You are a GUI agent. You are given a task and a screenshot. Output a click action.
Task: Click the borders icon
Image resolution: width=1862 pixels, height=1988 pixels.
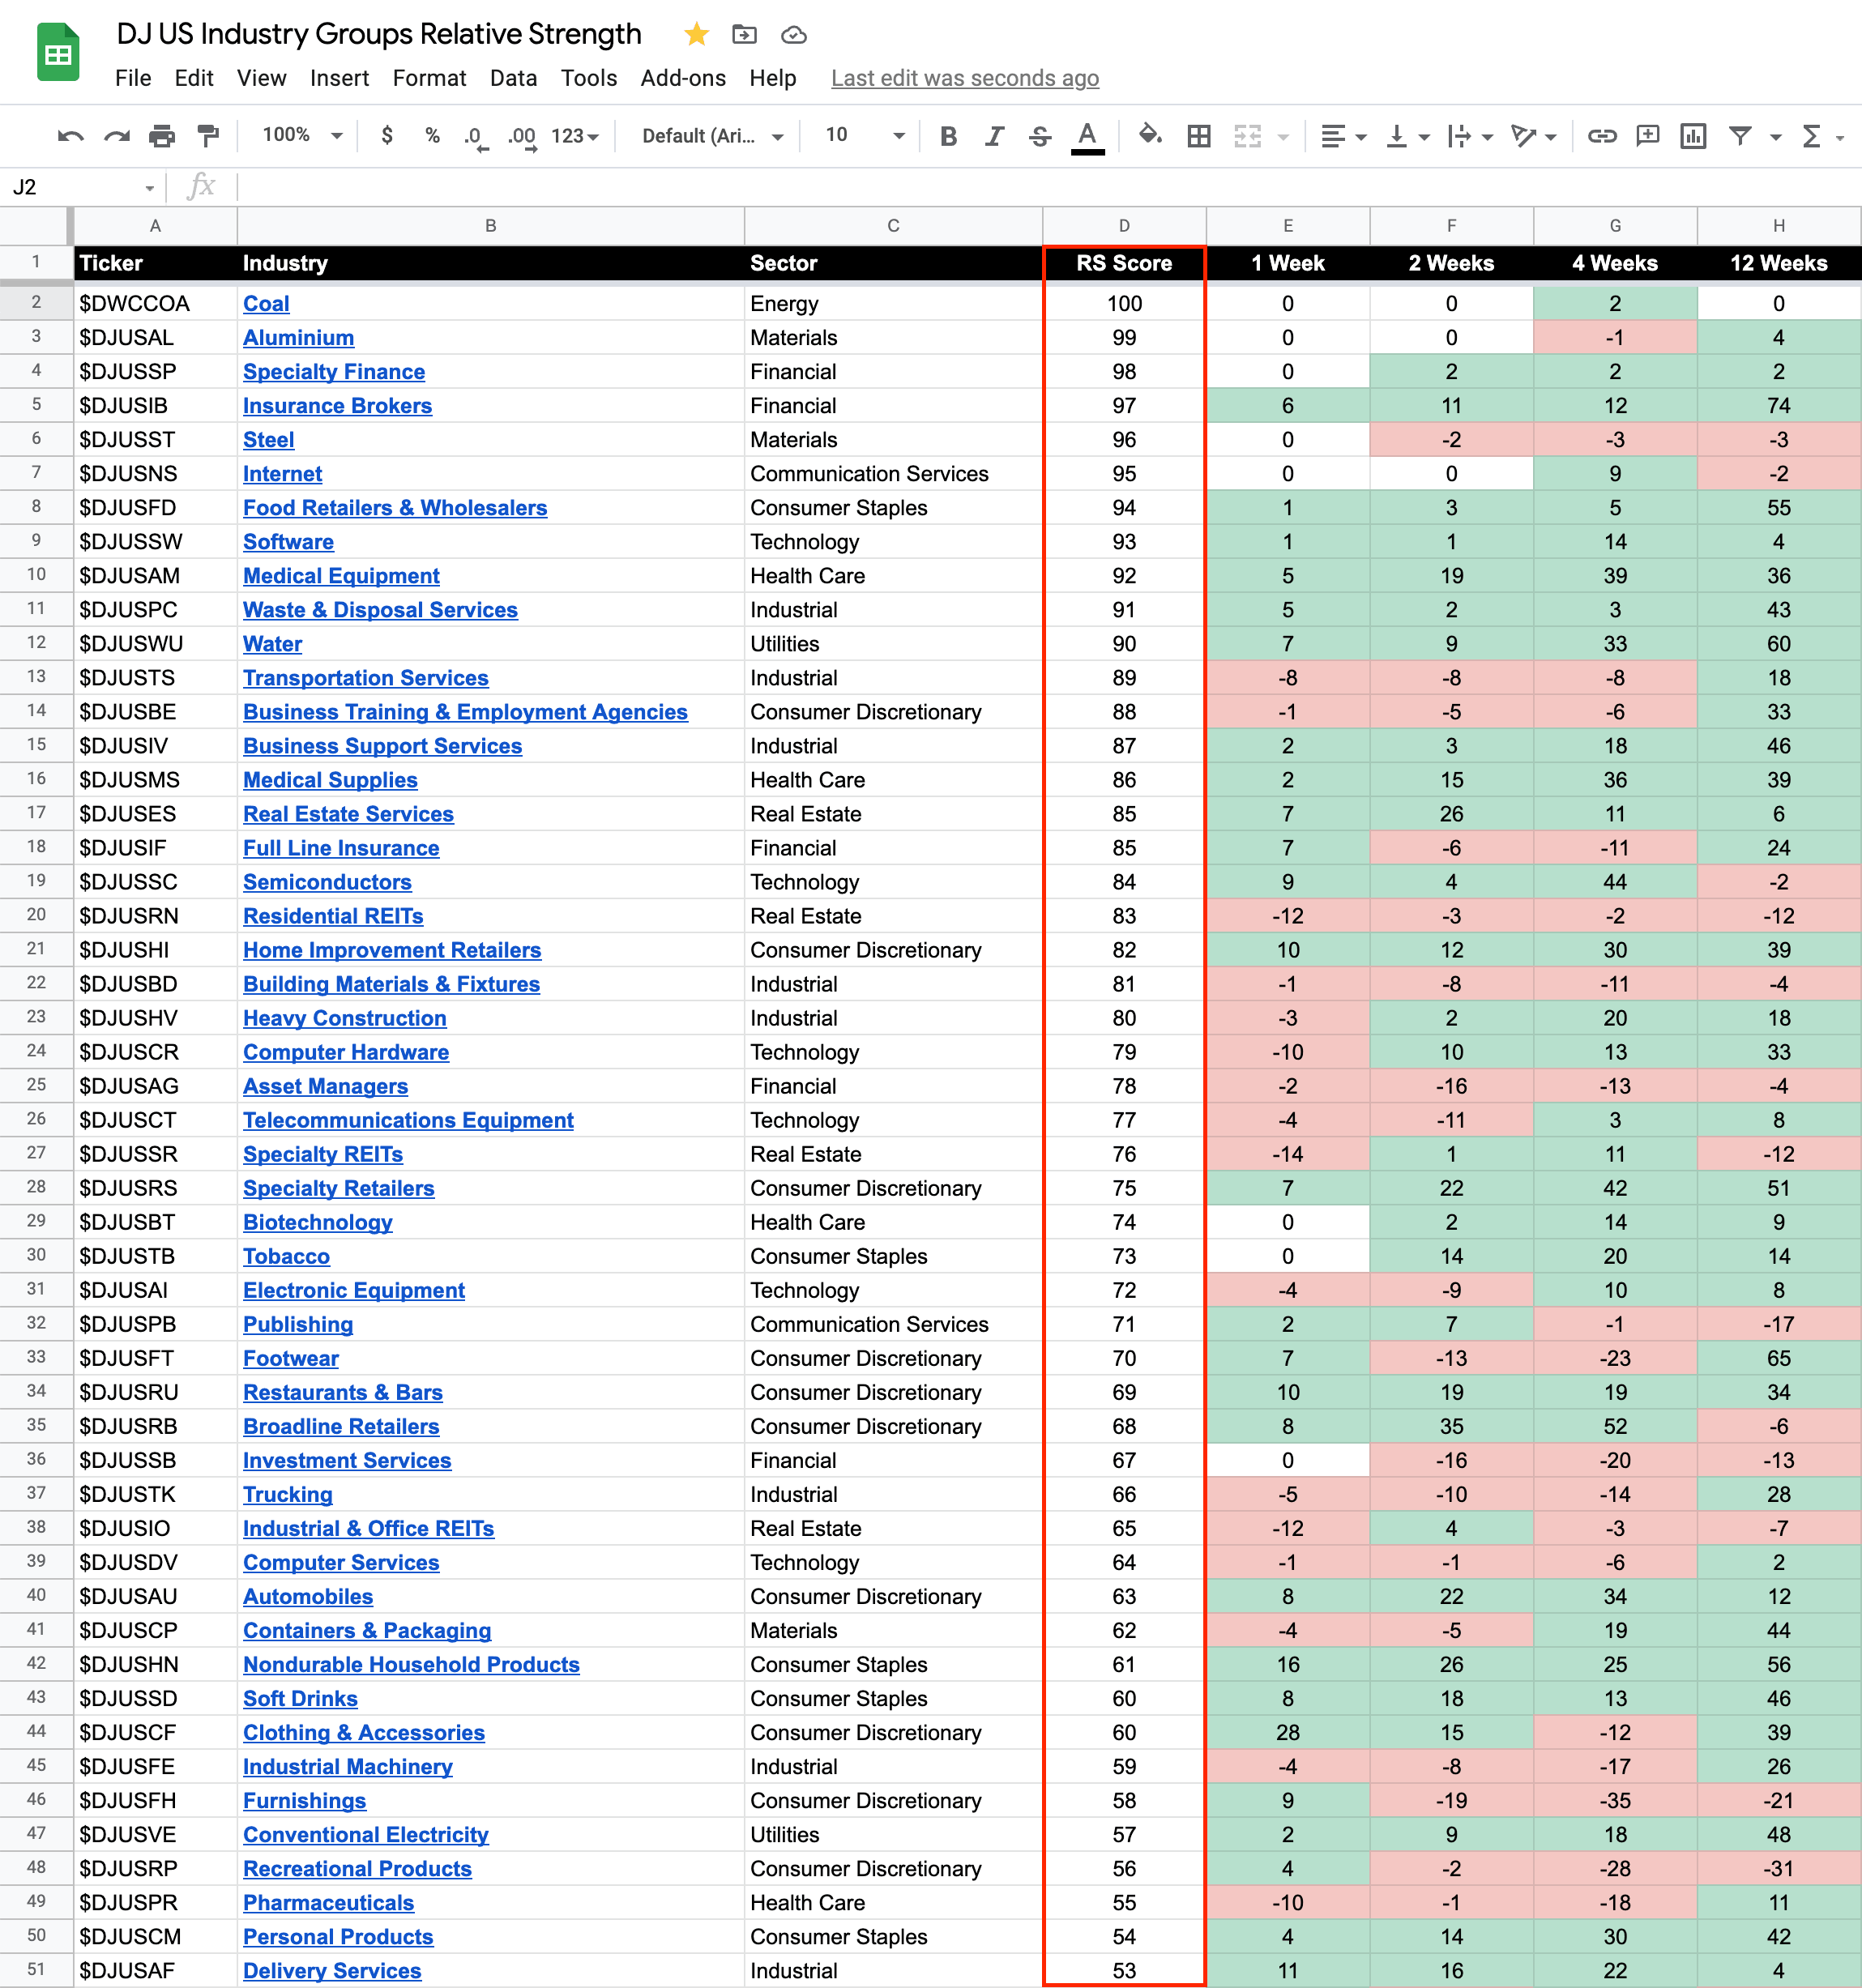click(1198, 136)
